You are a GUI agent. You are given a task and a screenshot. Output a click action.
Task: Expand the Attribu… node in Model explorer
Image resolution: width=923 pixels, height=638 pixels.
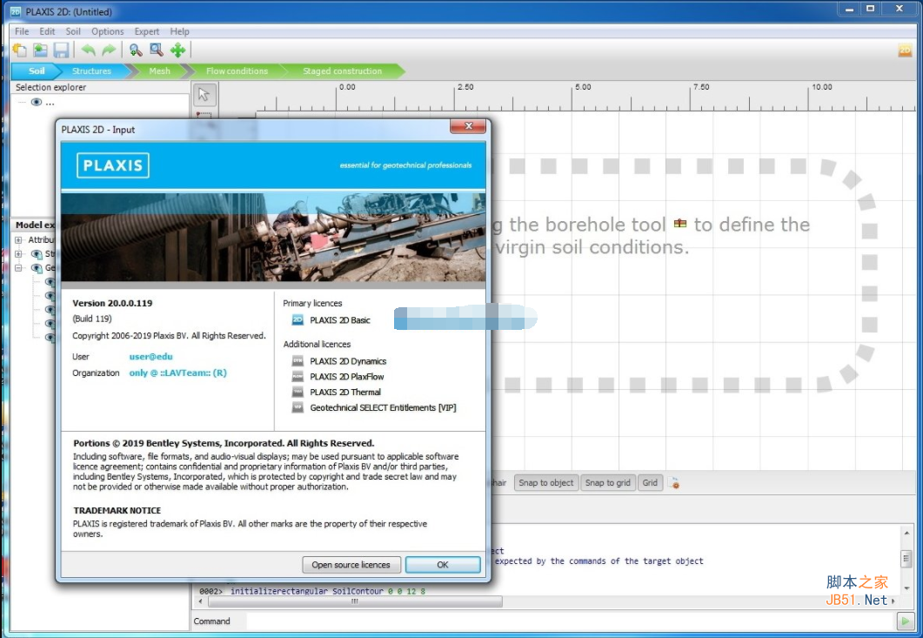18,239
